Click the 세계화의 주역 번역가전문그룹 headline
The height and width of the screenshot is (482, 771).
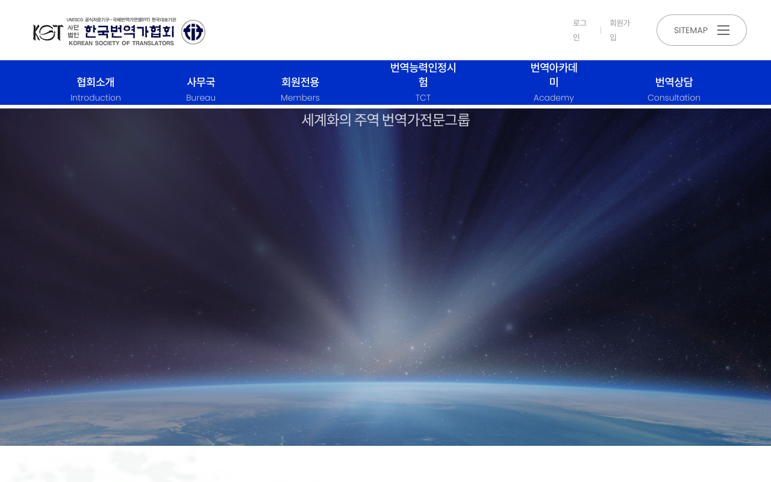(385, 120)
